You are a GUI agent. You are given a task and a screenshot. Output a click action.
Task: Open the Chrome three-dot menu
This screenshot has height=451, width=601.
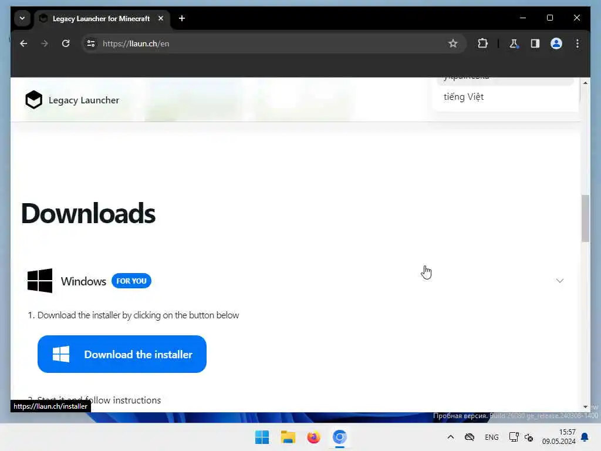coord(578,43)
